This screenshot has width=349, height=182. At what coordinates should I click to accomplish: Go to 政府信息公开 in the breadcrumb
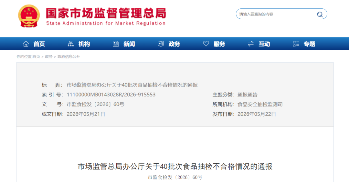tap(69, 57)
